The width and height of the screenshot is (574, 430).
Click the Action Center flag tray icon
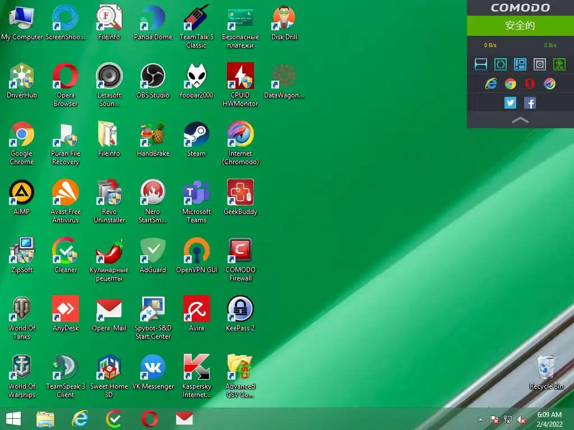click(x=494, y=419)
